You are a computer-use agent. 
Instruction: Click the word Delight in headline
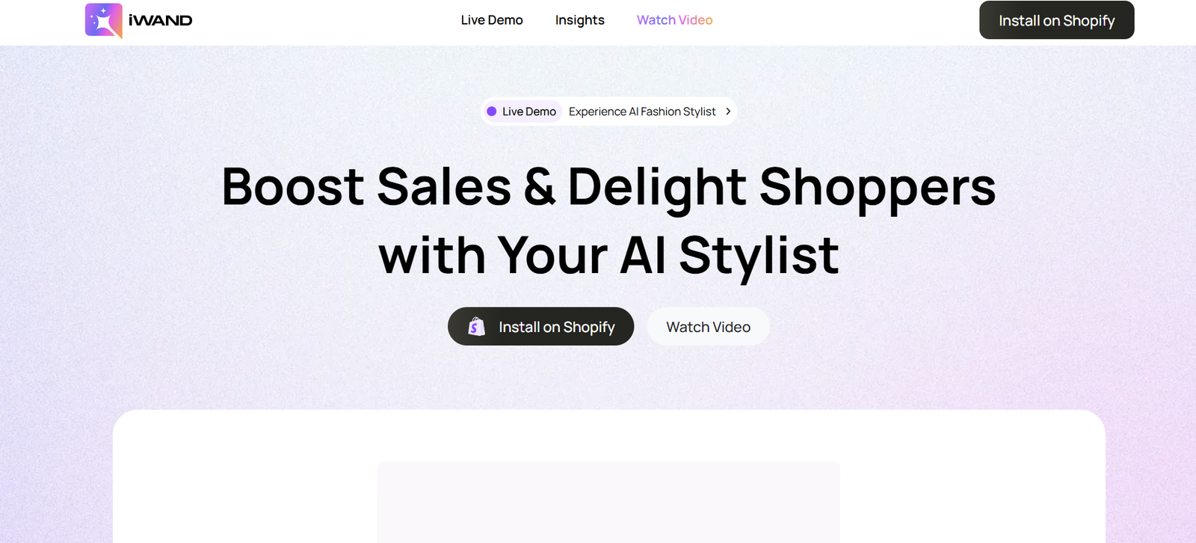(x=657, y=188)
